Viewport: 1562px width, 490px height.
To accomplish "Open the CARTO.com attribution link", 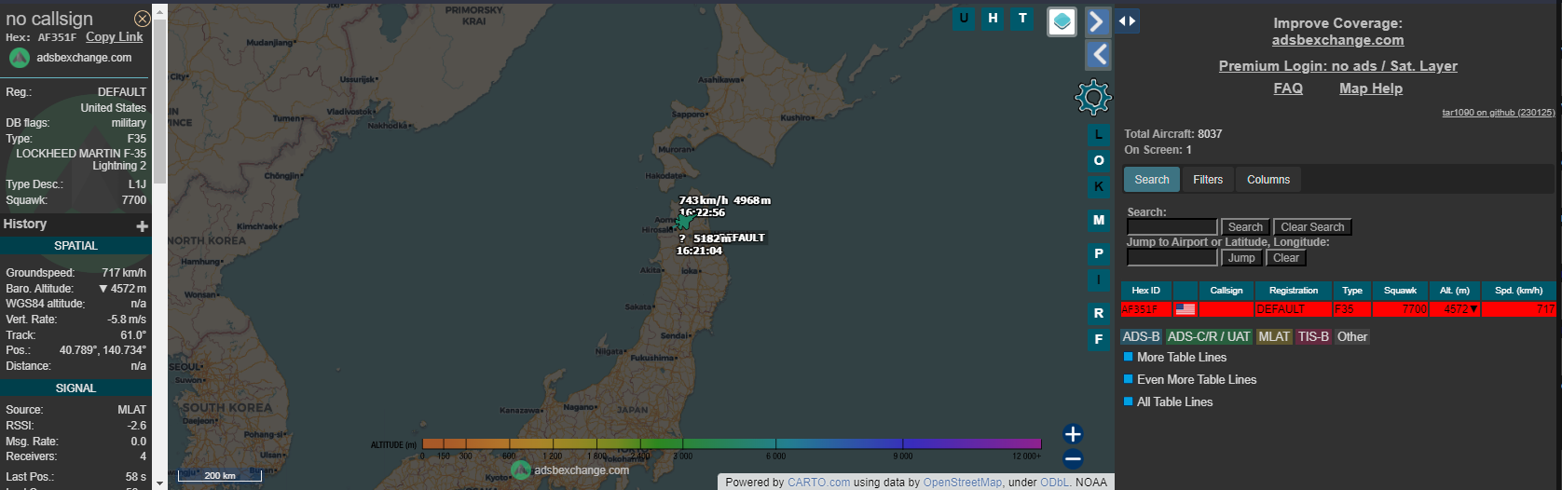I will tap(818, 483).
